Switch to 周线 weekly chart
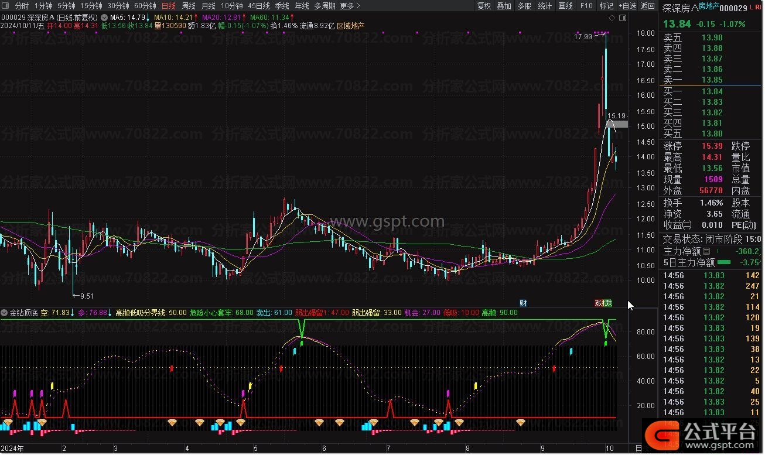Screen dimensions: 765x455 pos(188,6)
